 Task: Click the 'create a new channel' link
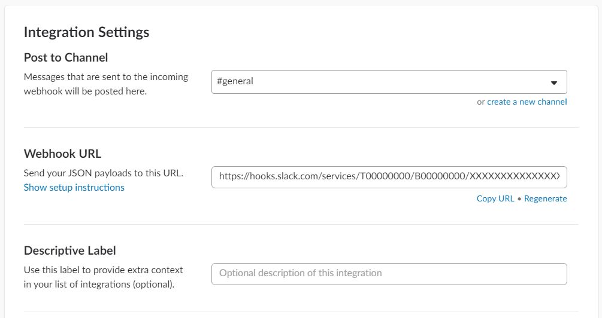tap(527, 102)
